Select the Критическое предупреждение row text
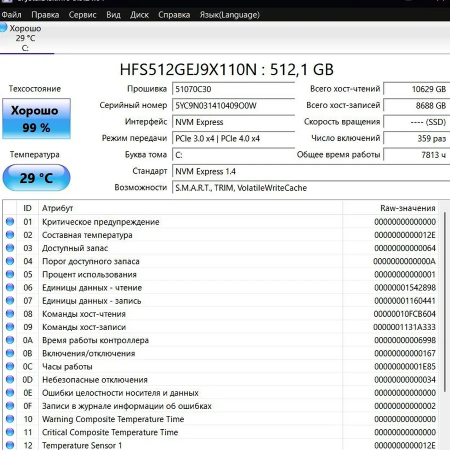This screenshot has height=450, width=450. click(100, 222)
